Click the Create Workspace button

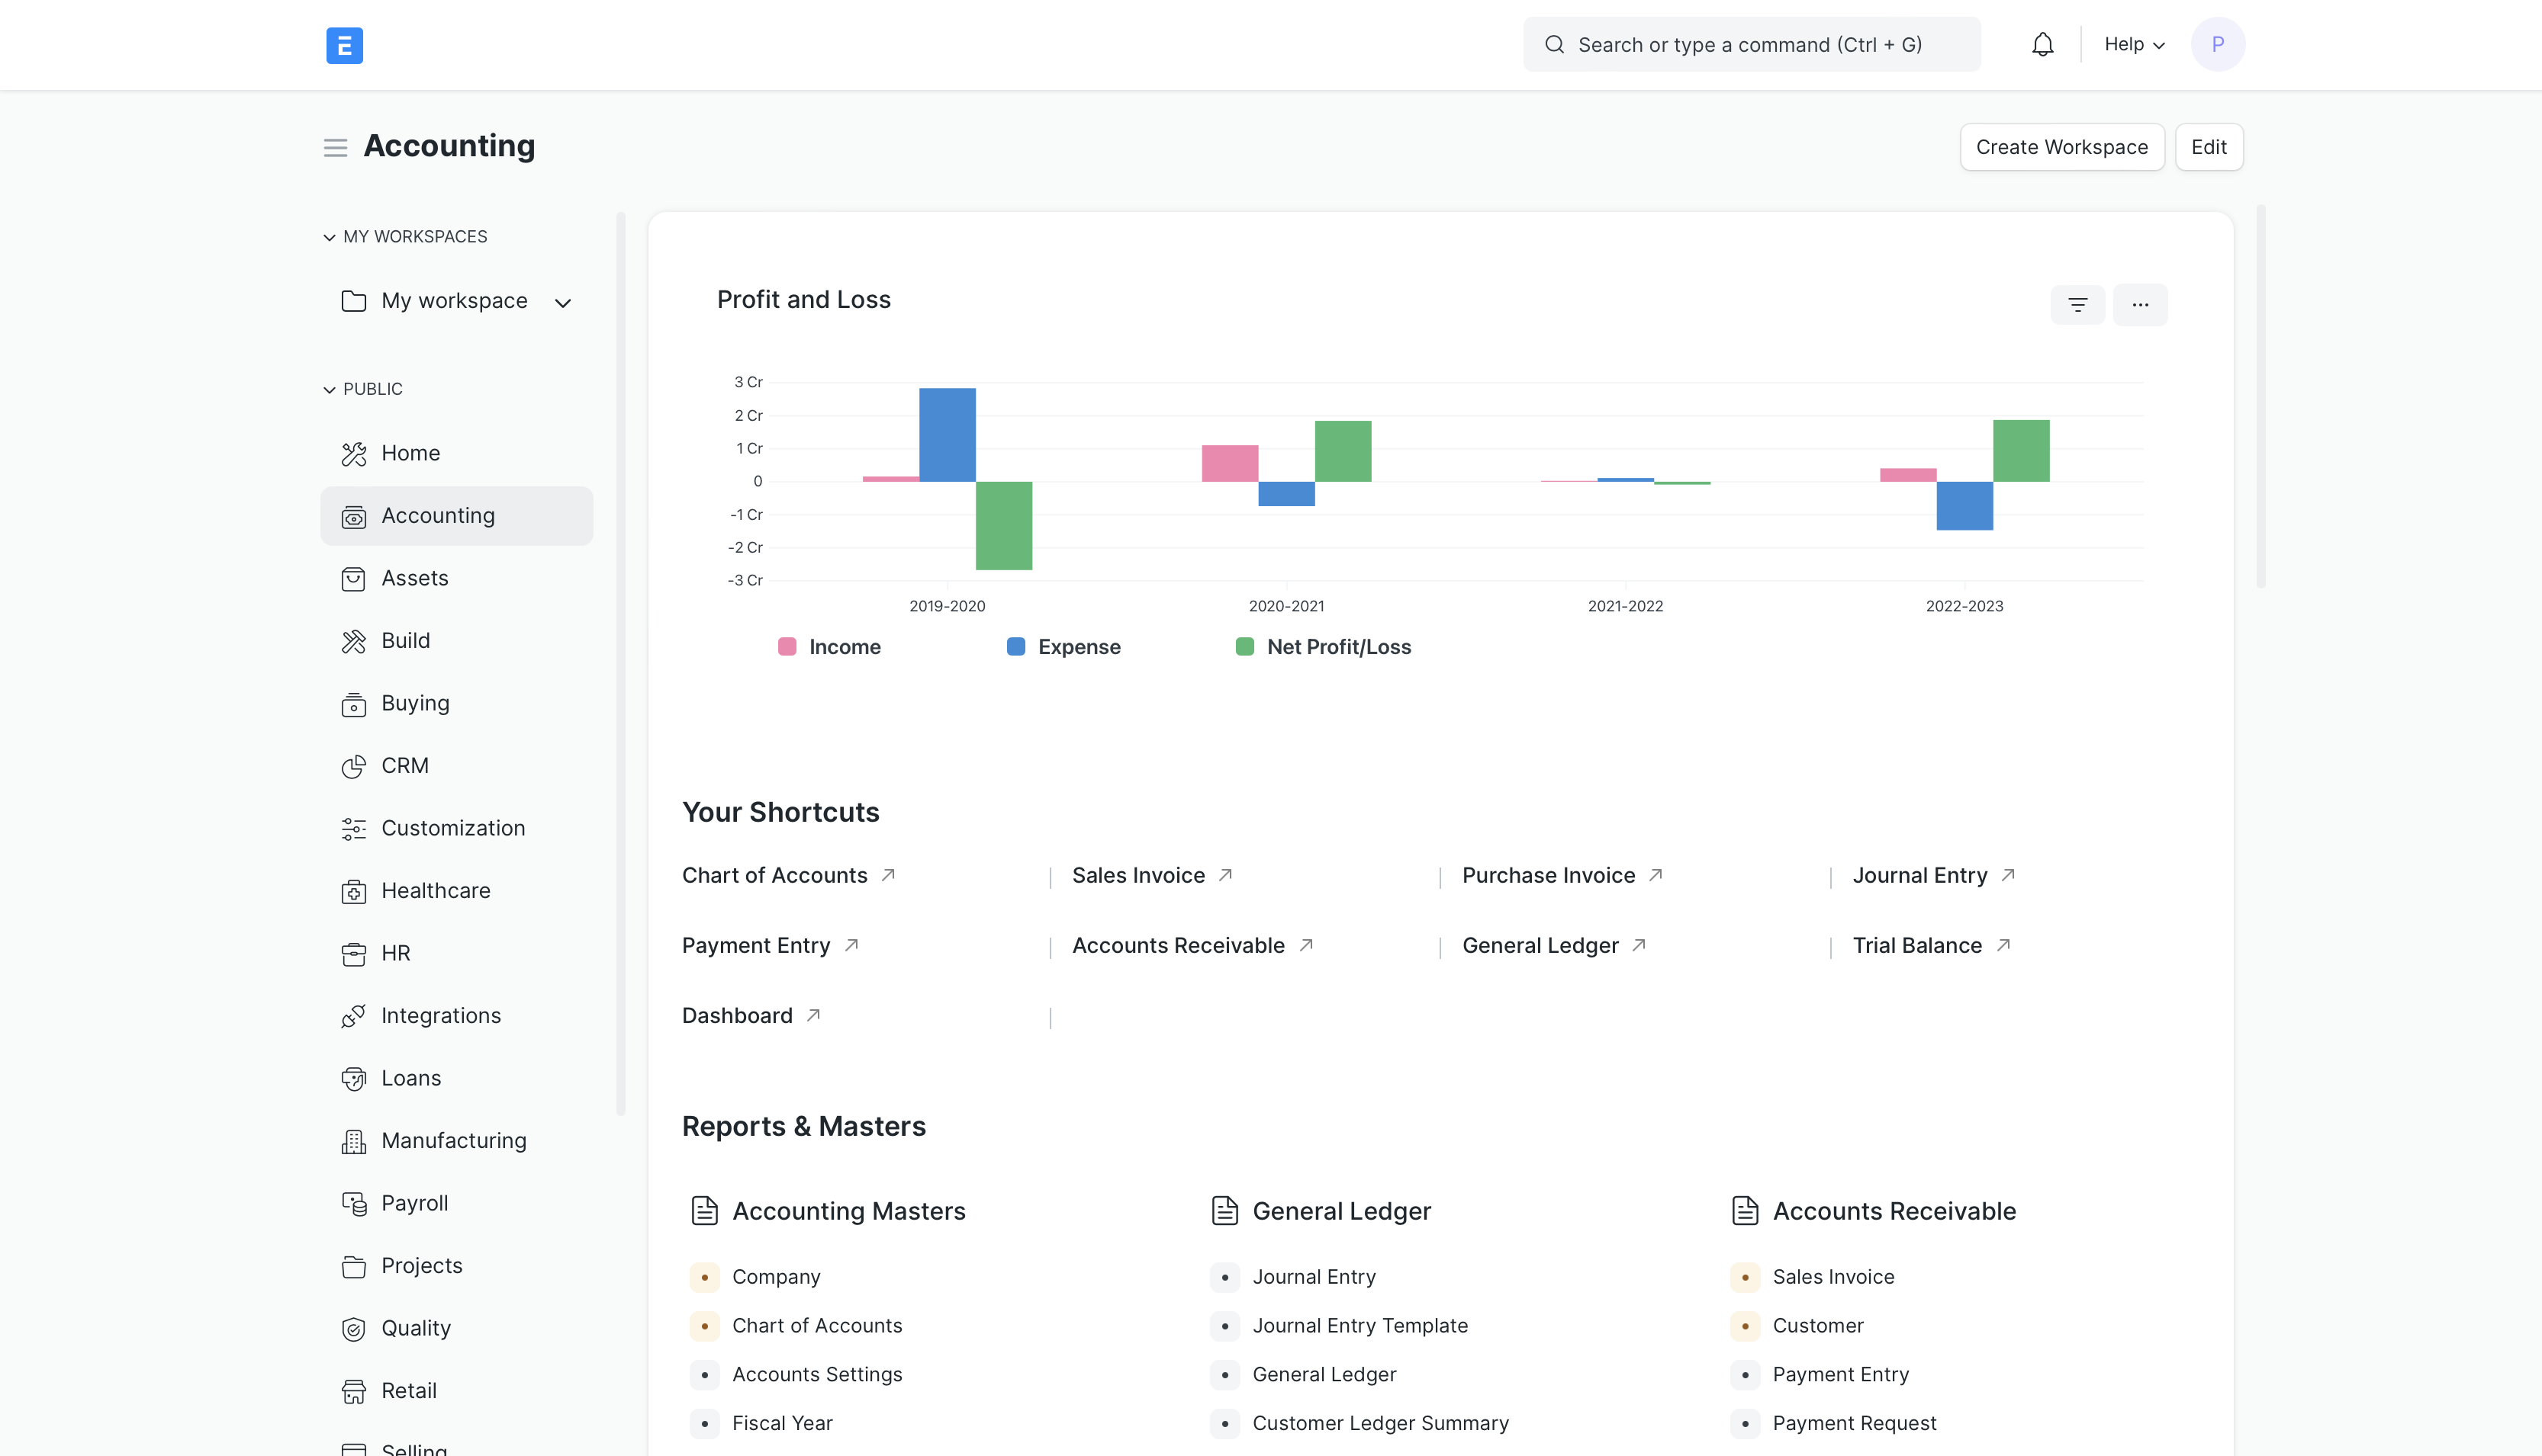pos(2061,146)
